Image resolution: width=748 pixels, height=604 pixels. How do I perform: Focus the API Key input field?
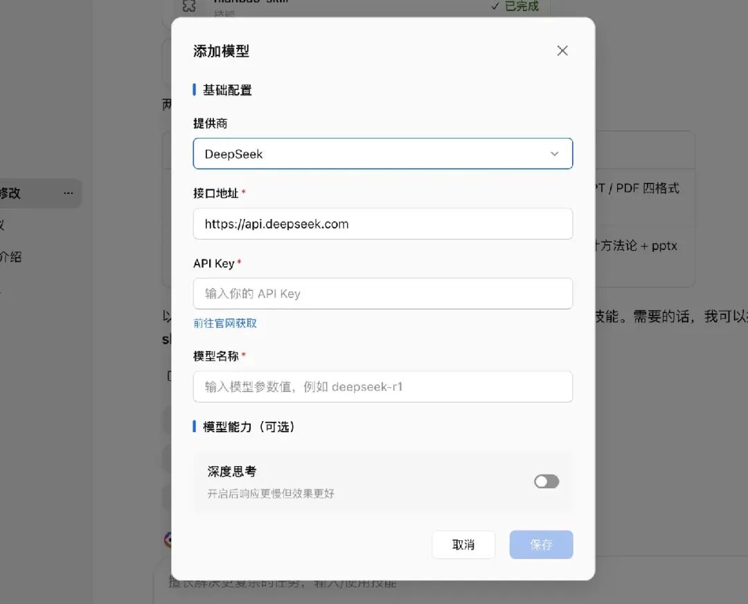382,294
